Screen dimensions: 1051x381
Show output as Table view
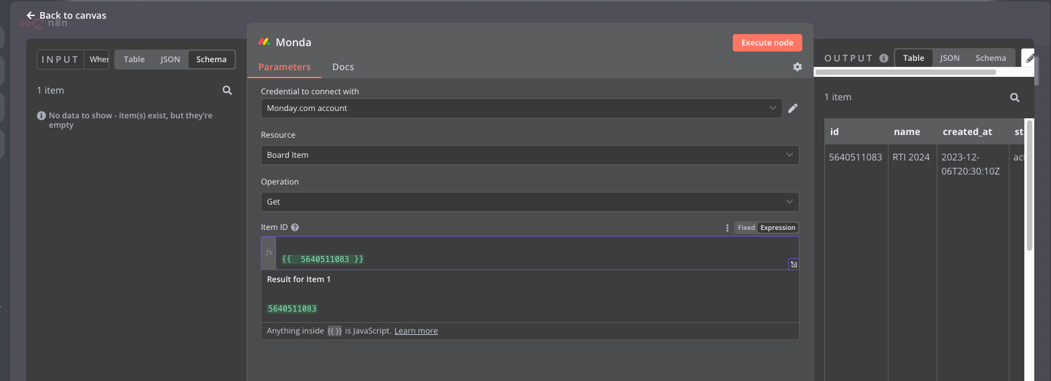pyautogui.click(x=913, y=58)
